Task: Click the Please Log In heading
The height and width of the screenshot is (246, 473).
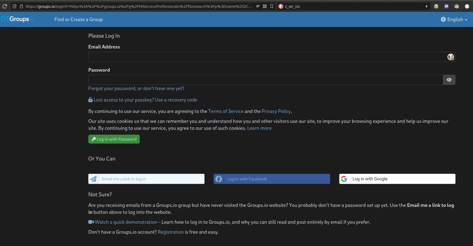Action: pos(104,36)
